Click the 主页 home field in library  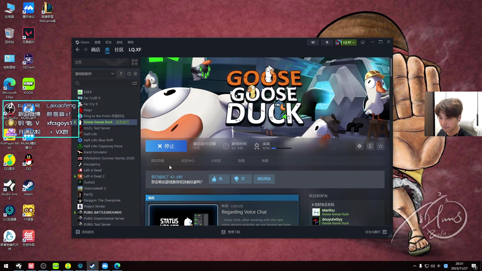click(101, 62)
